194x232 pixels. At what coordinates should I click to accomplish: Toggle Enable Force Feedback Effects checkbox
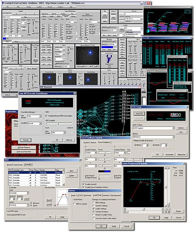click(83, 187)
